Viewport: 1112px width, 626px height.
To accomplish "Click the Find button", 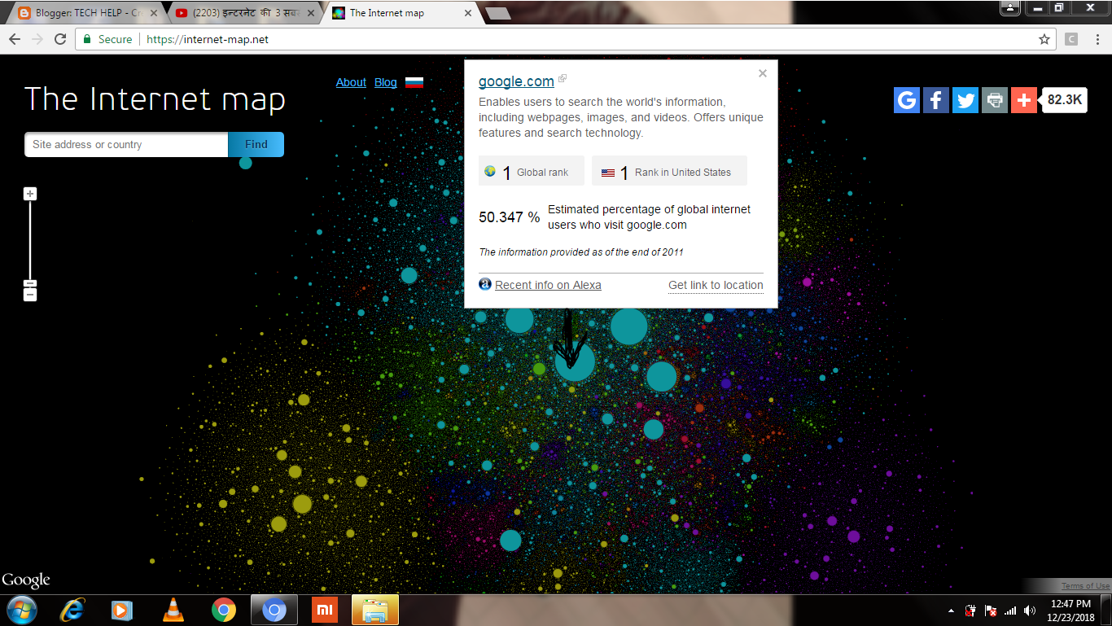I will pyautogui.click(x=256, y=144).
